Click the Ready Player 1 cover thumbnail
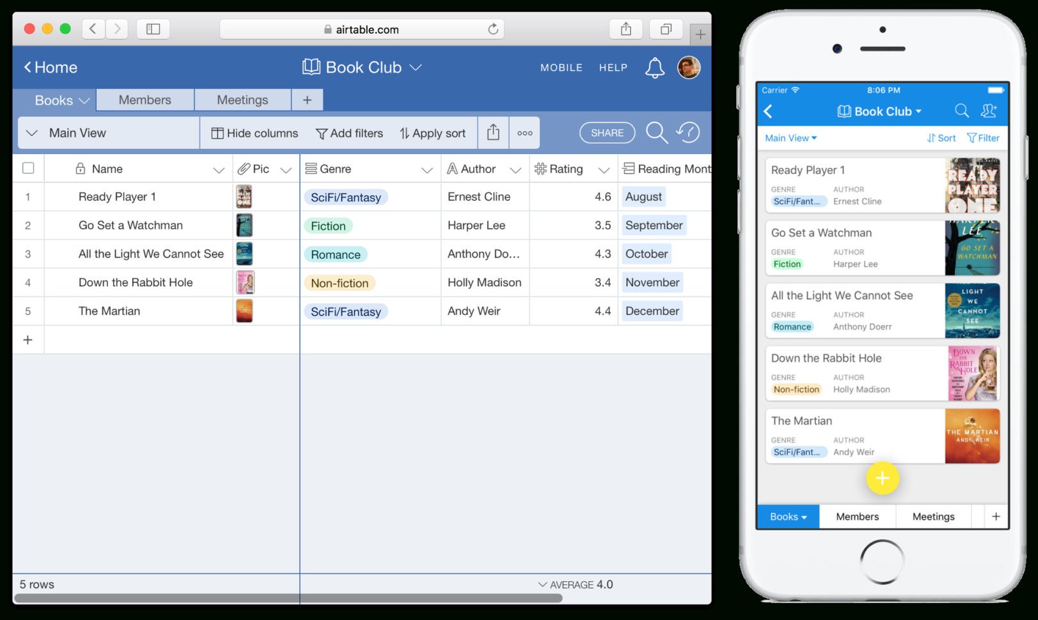The height and width of the screenshot is (620, 1038). pos(245,196)
